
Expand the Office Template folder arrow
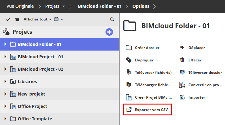coord(5,119)
